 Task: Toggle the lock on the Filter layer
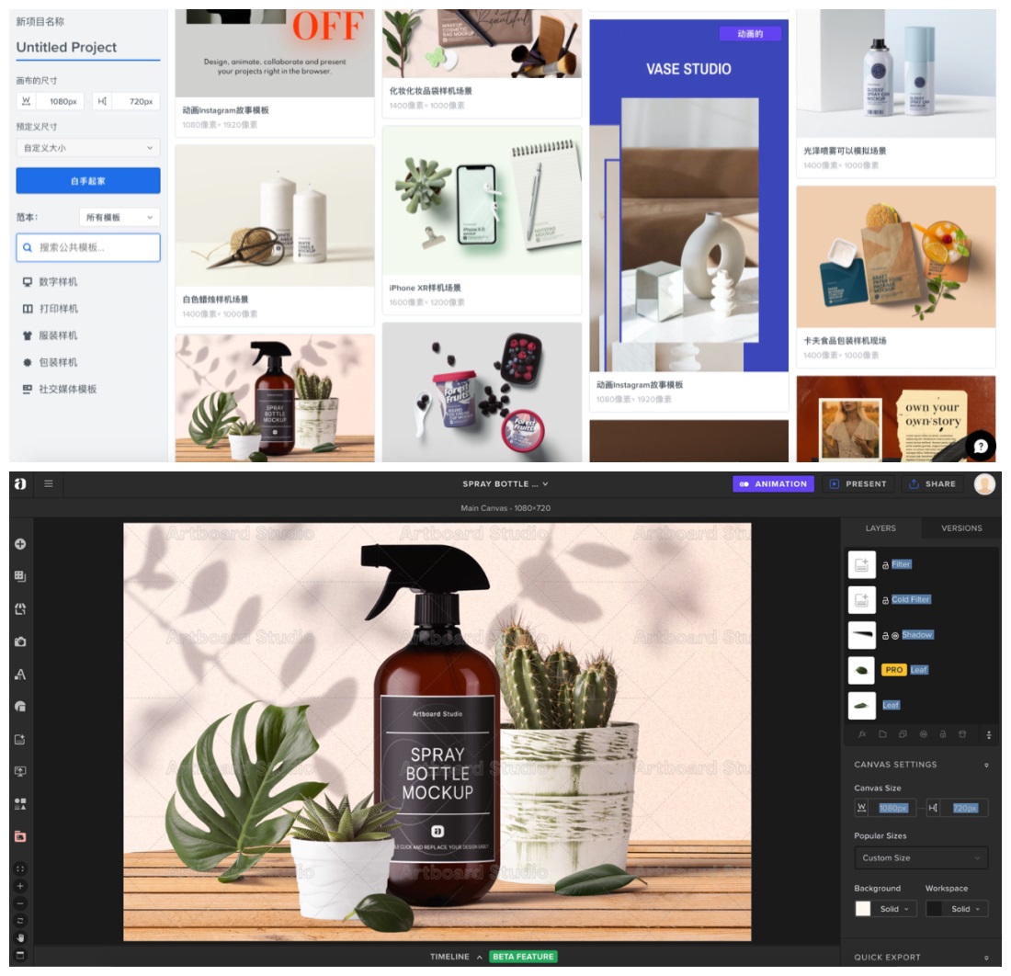tap(885, 565)
